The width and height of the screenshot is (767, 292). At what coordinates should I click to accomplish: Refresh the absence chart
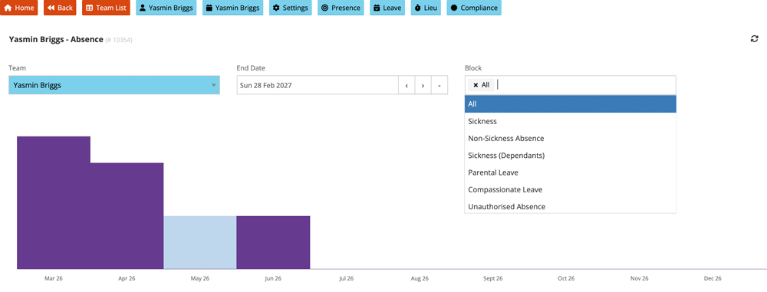pos(754,38)
